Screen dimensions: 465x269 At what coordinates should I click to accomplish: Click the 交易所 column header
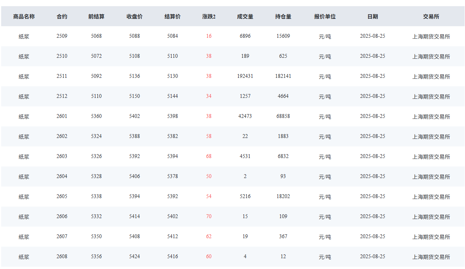(x=431, y=17)
